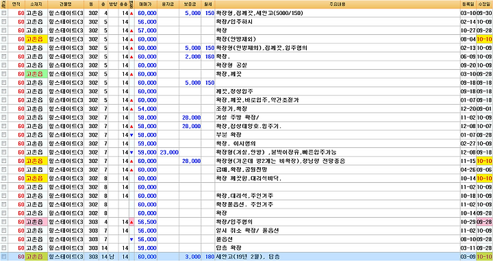Click the red up-arrow in the 세안고(5000/150) row
The image size is (493, 261).
tap(131, 14)
